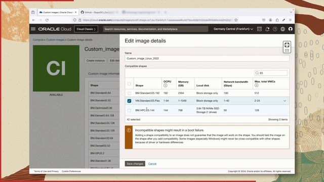Uncheck the VM.Standard.E5.Flex shape checkbox
The width and height of the screenshot is (324, 182).
click(x=129, y=101)
